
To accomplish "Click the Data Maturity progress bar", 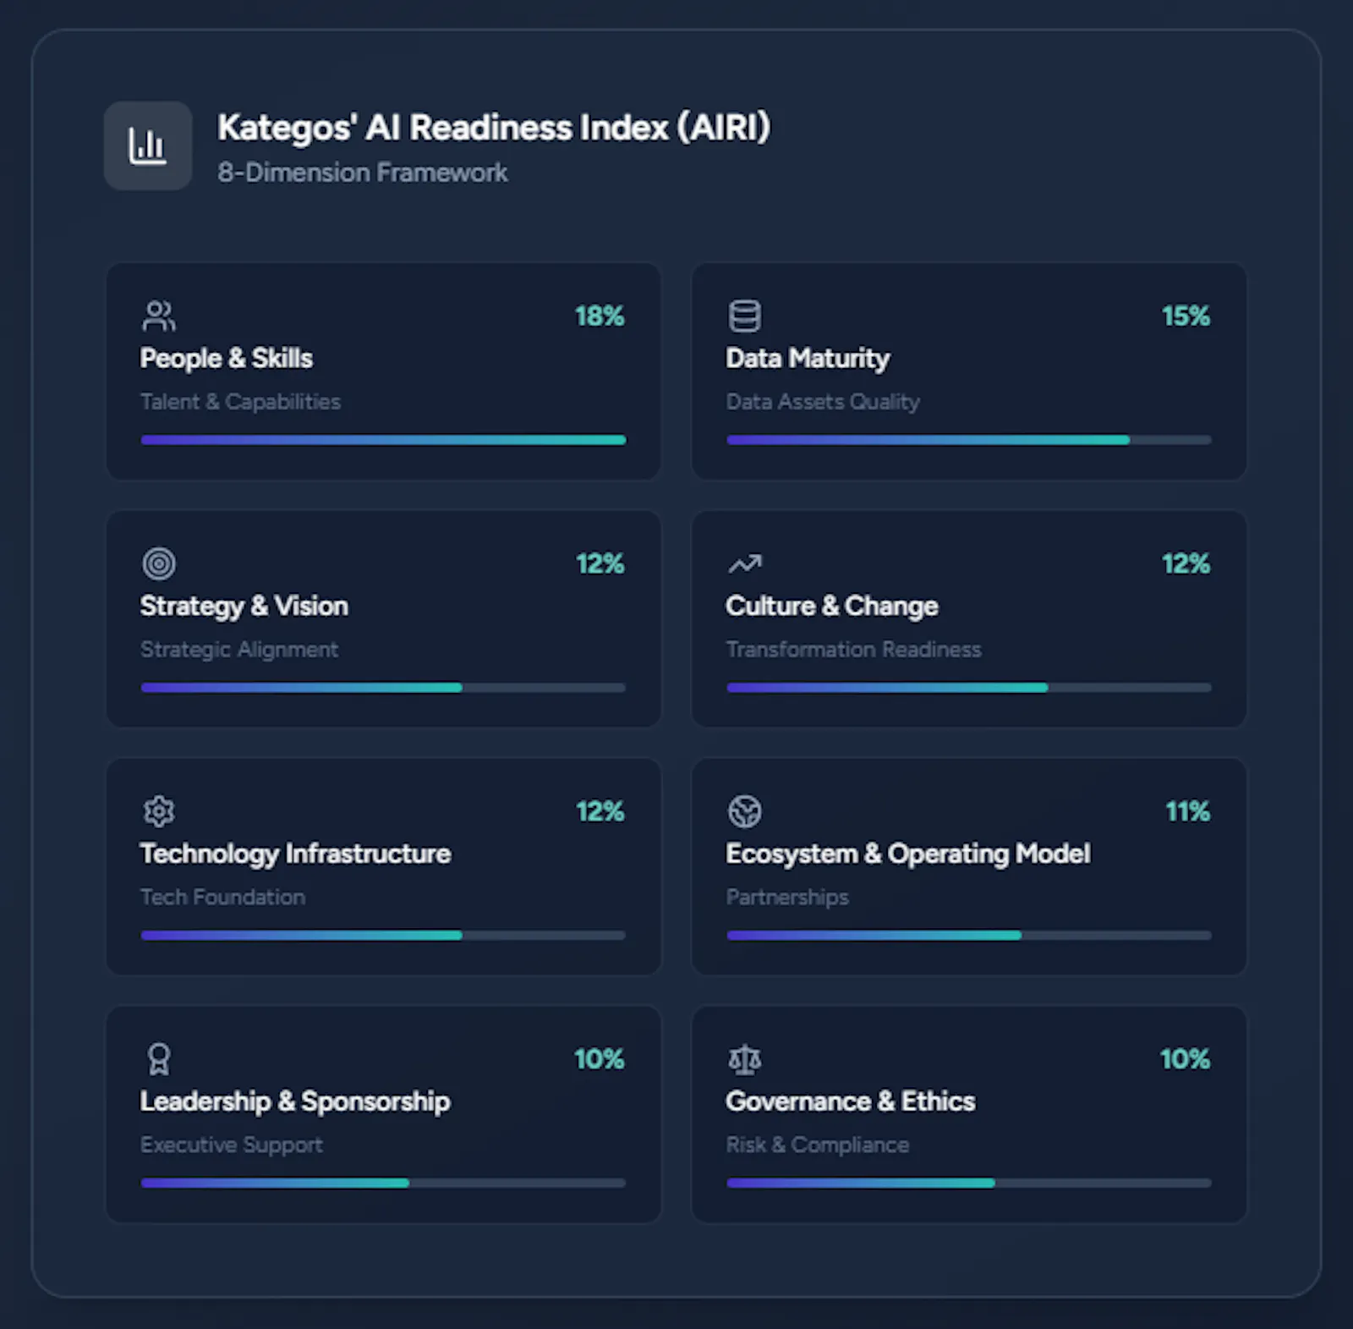I will [969, 440].
